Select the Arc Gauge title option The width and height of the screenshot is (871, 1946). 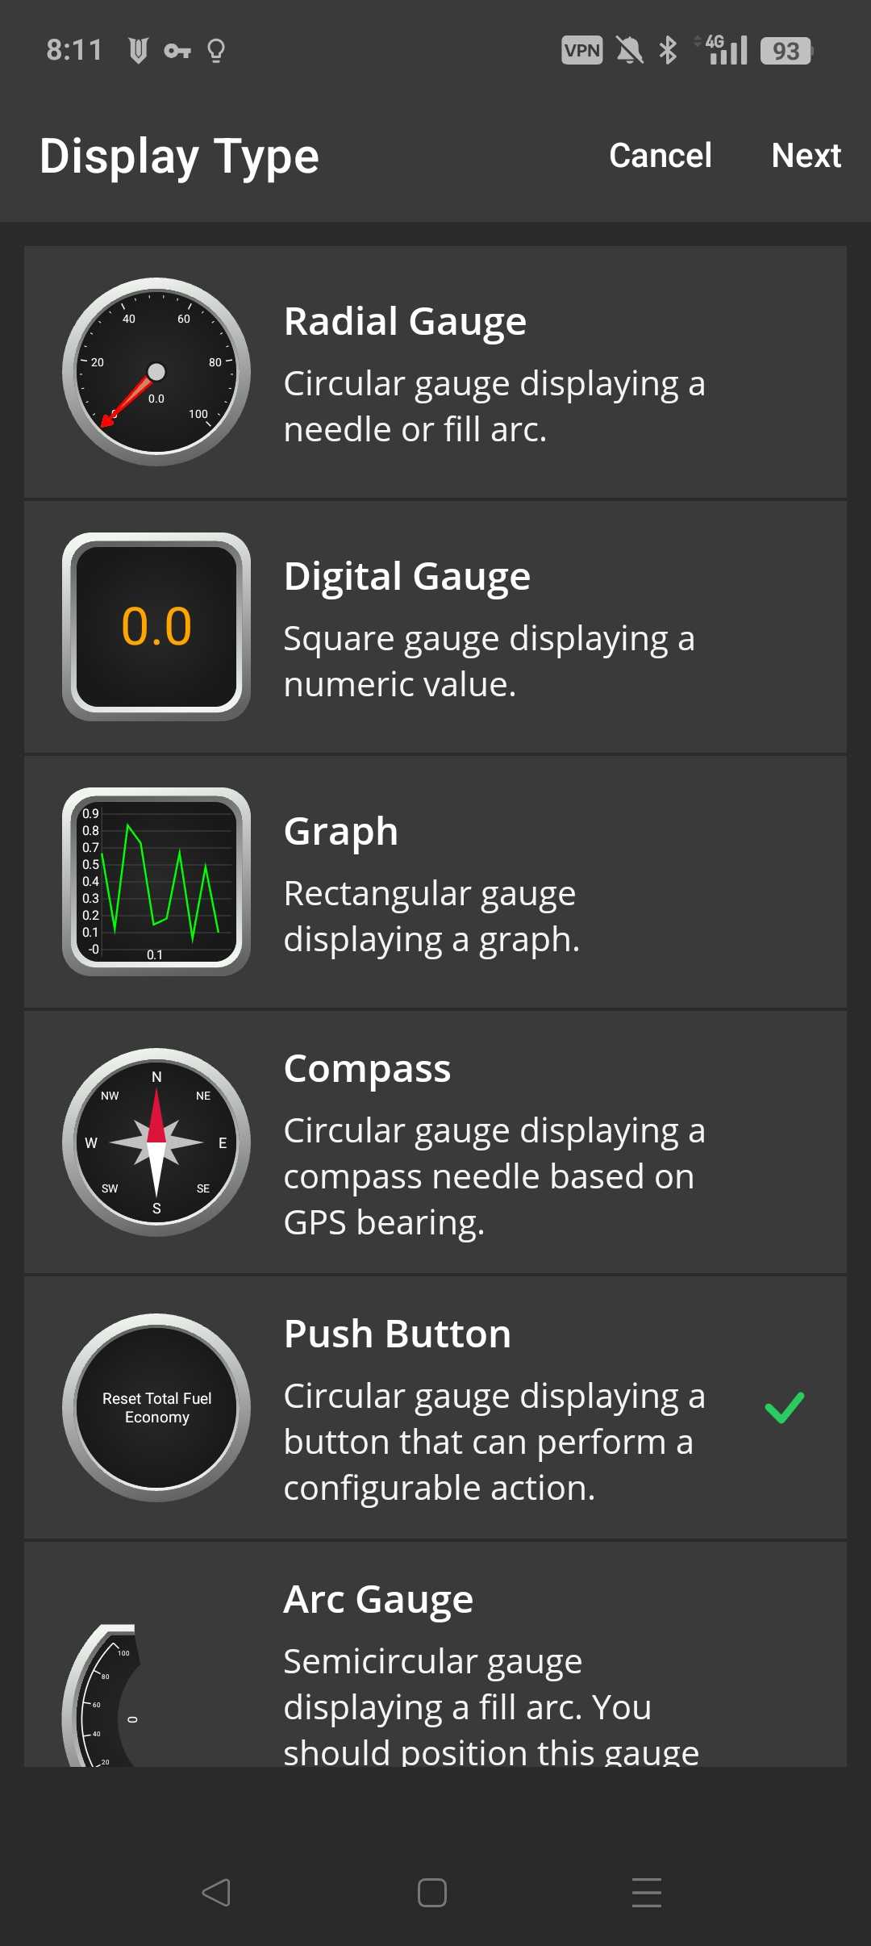[x=378, y=1599]
